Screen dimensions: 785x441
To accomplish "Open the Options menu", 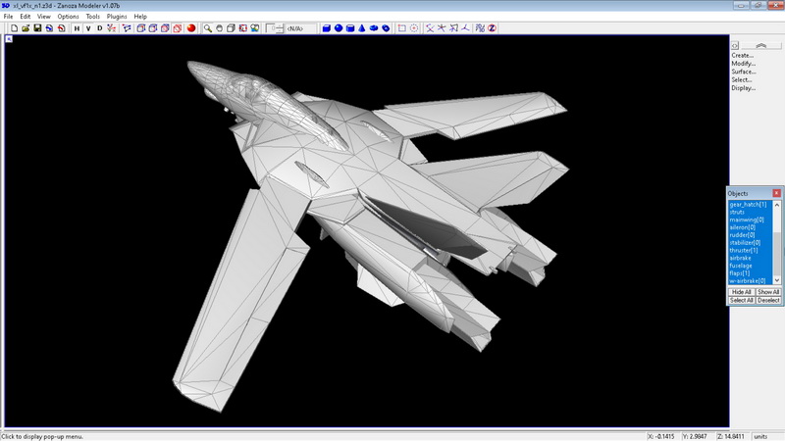I will click(68, 17).
